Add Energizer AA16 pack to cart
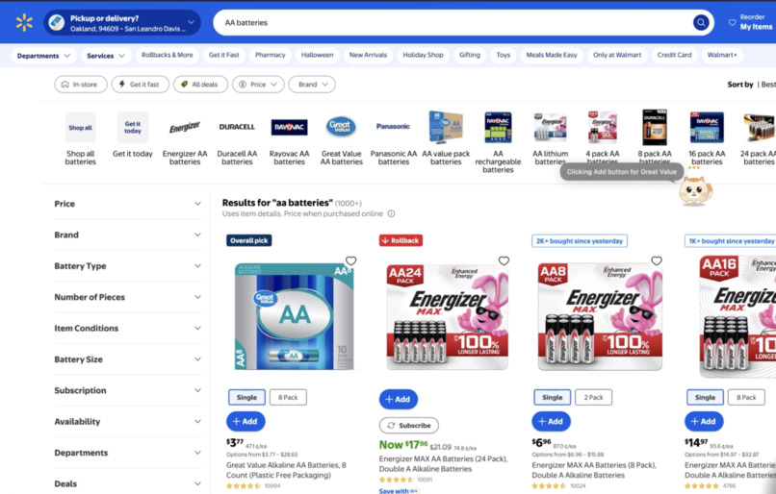This screenshot has width=776, height=494. click(x=704, y=421)
